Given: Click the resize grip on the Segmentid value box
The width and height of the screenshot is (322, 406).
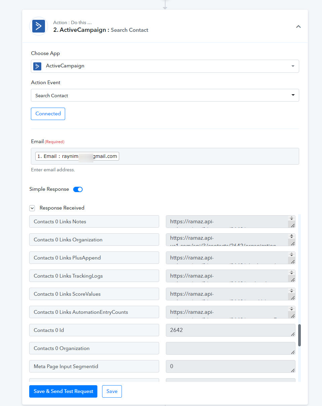Looking at the screenshot, I should coord(293,370).
